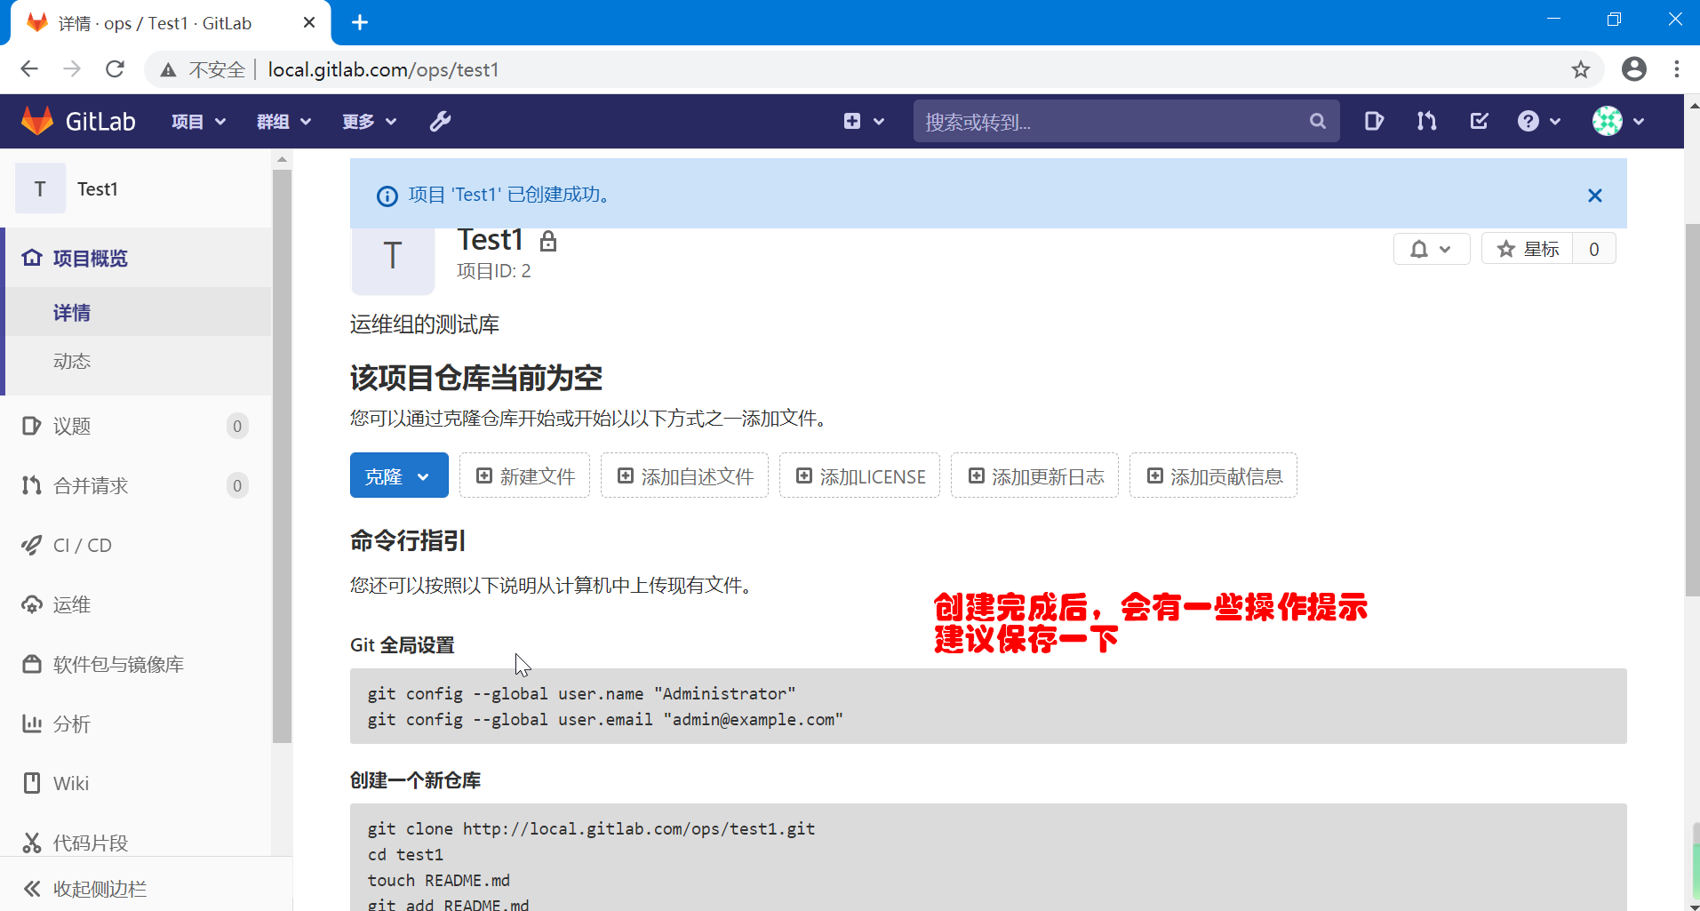The image size is (1700, 911).
Task: Open 分析 in the sidebar
Action: point(135,723)
